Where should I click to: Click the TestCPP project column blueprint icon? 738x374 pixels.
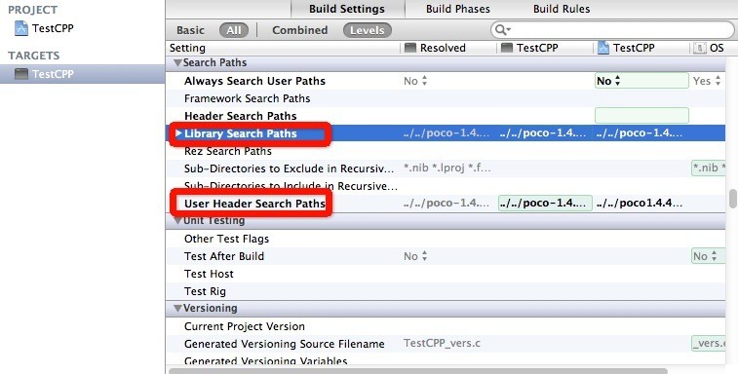point(603,48)
